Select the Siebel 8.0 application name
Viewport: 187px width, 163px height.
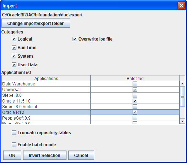pyautogui.click(x=12, y=95)
